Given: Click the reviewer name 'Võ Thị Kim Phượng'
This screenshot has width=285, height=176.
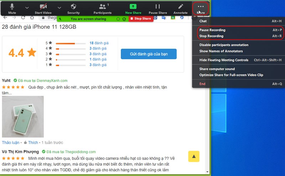Looking at the screenshot, I should point(20,152).
